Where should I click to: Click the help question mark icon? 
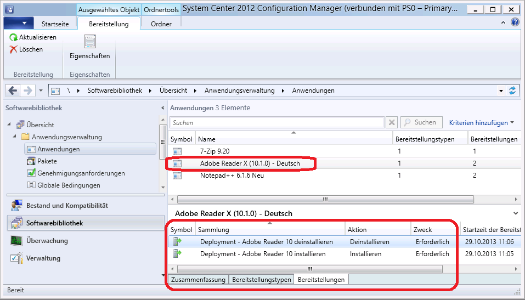(x=515, y=22)
